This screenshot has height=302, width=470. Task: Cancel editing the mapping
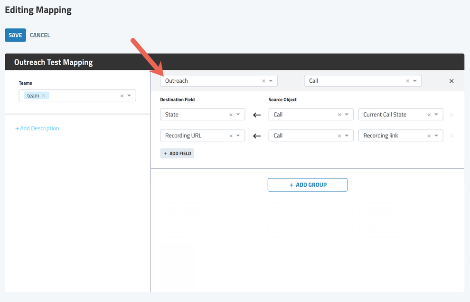pos(40,35)
